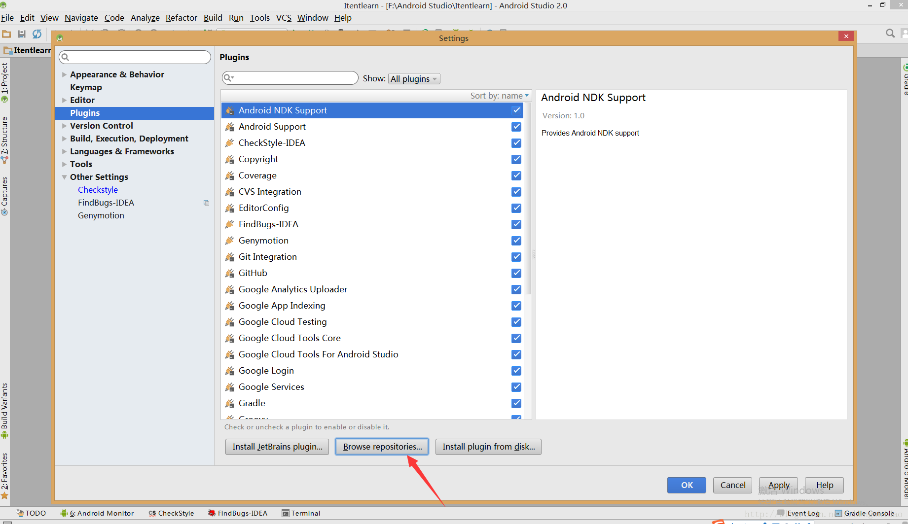Open the Refactor menu
Viewport: 908px width, 524px height.
[x=181, y=18]
